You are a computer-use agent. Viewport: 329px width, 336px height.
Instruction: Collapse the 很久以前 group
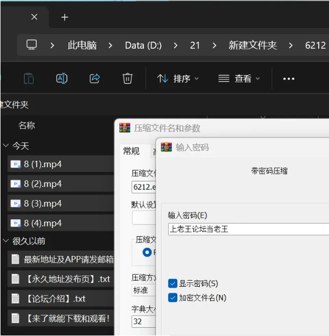(6, 241)
